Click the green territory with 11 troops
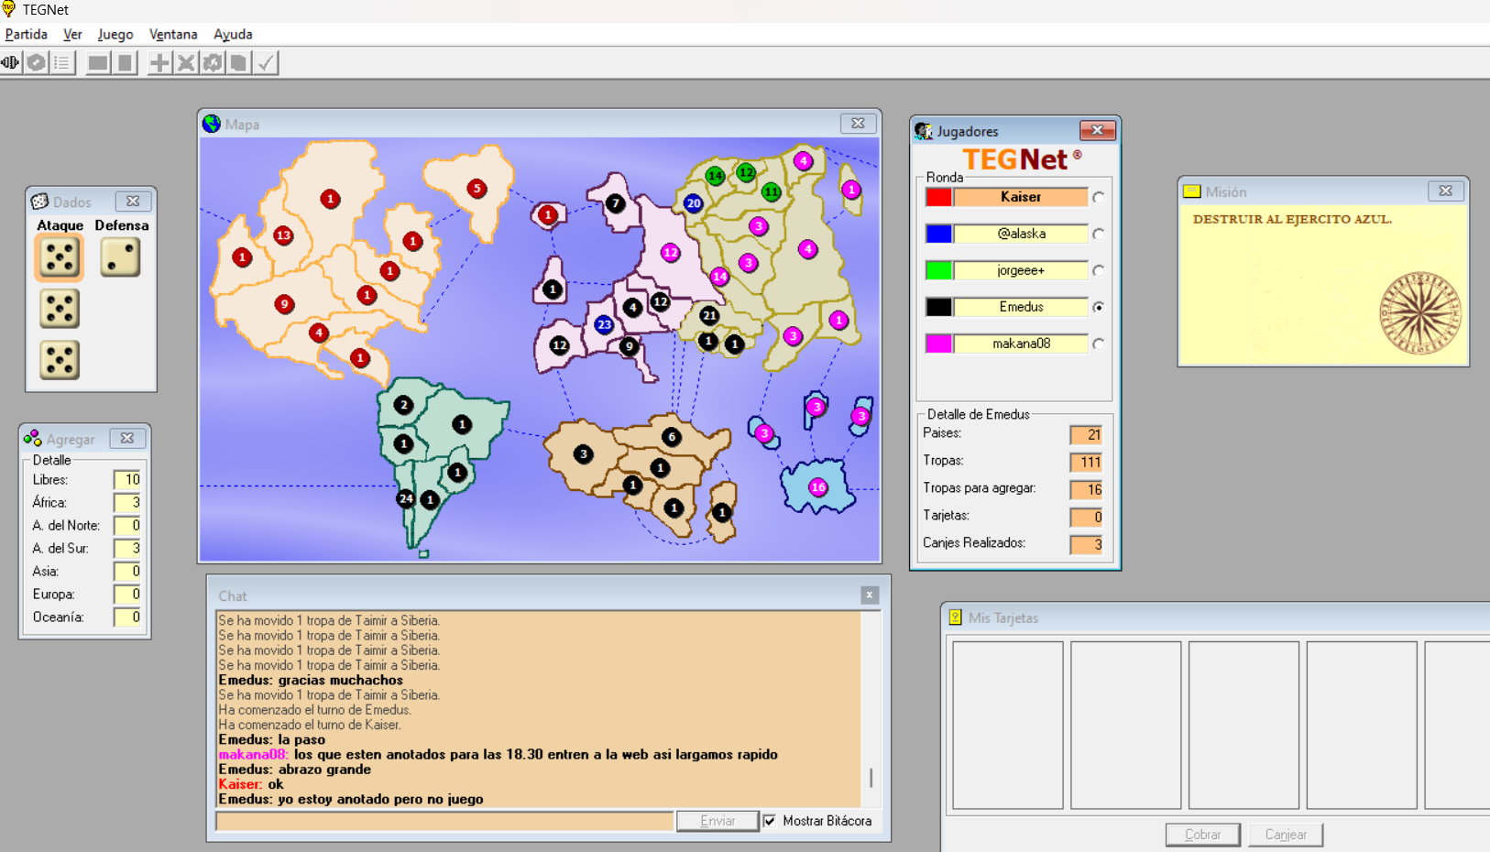Viewport: 1490px width, 852px height. [x=772, y=191]
